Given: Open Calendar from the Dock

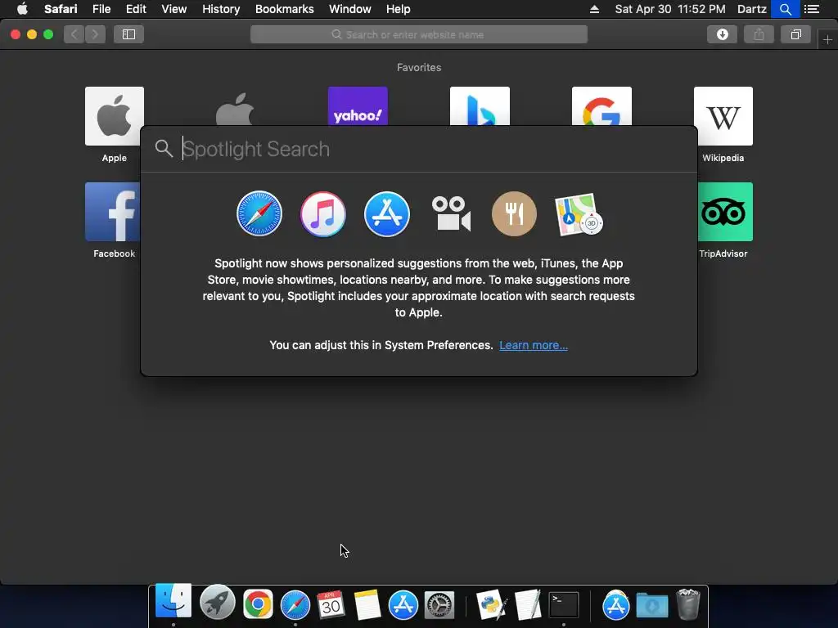Looking at the screenshot, I should point(331,604).
